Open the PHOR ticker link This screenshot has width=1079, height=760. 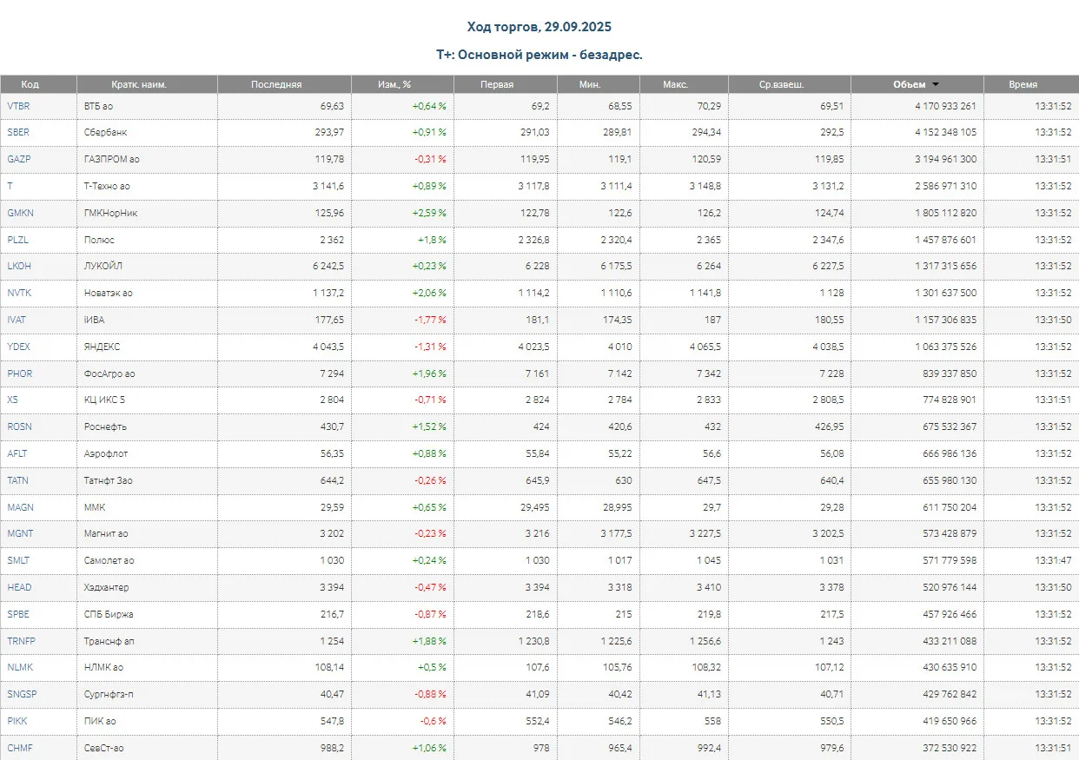20,373
